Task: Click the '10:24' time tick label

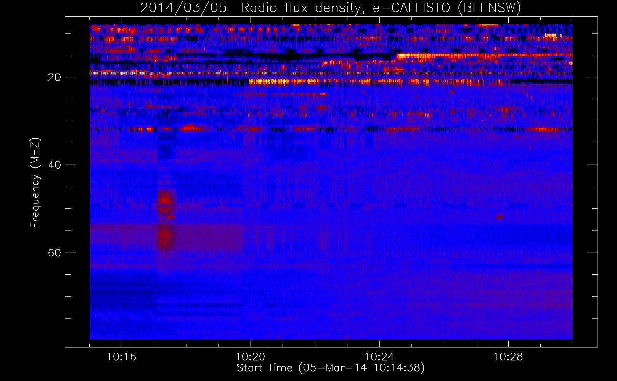Action: coord(379,357)
